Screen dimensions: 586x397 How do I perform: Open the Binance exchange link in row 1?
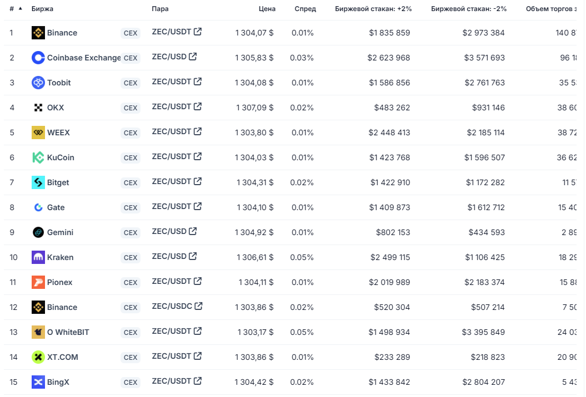[62, 33]
